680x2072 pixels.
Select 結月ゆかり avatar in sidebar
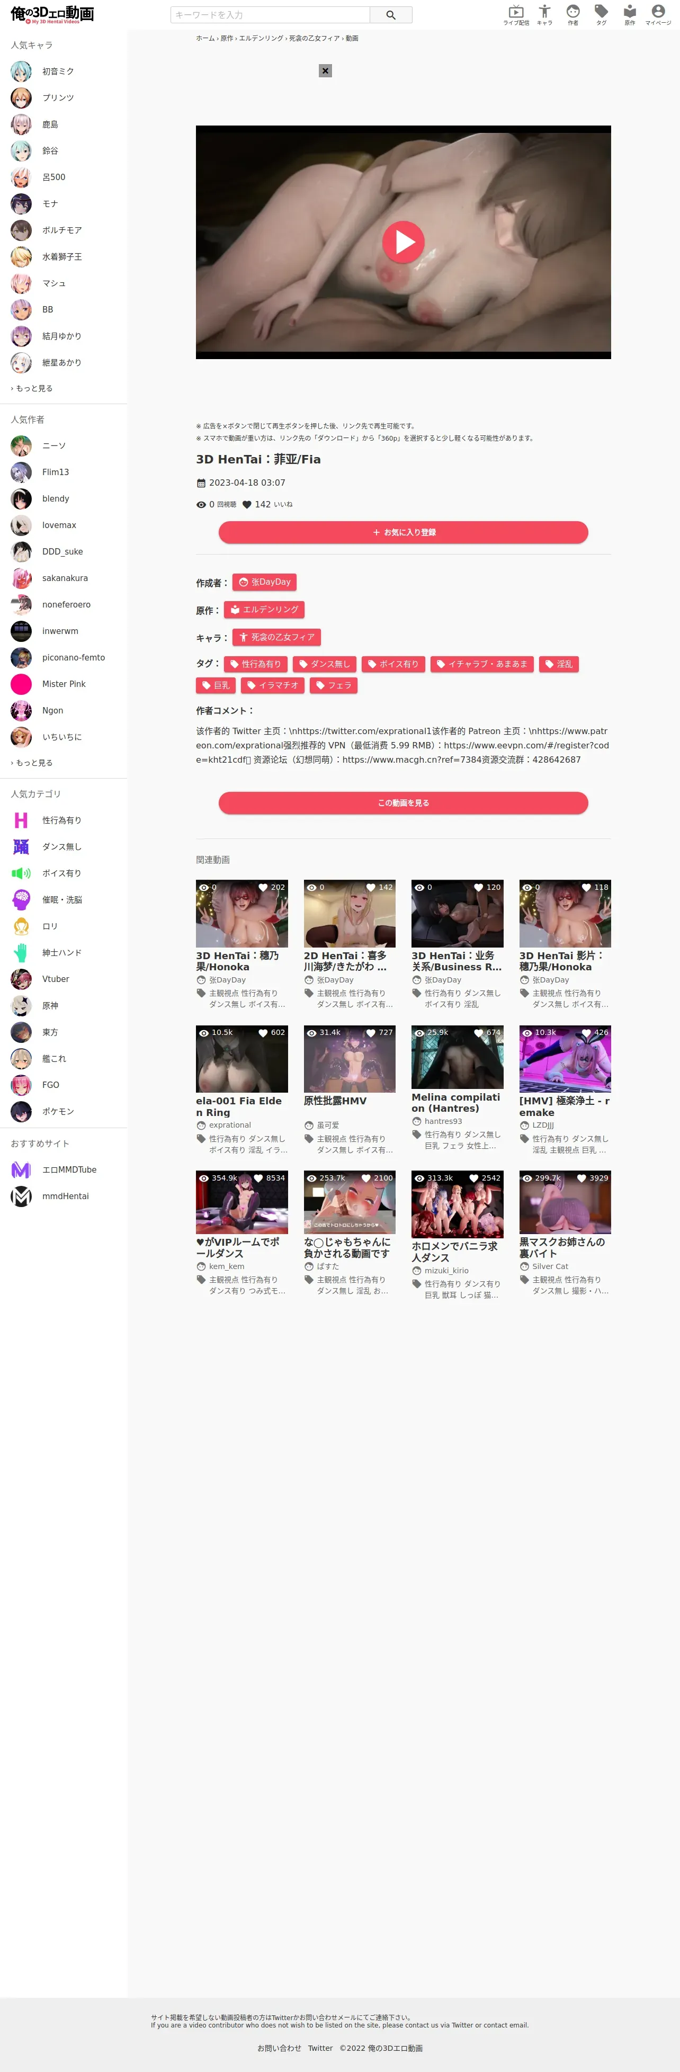21,336
